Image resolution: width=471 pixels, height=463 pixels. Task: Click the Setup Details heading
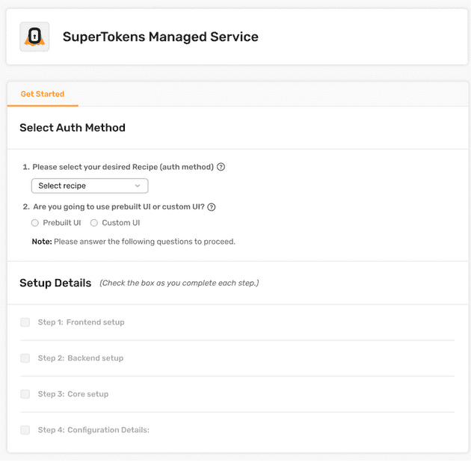click(55, 283)
